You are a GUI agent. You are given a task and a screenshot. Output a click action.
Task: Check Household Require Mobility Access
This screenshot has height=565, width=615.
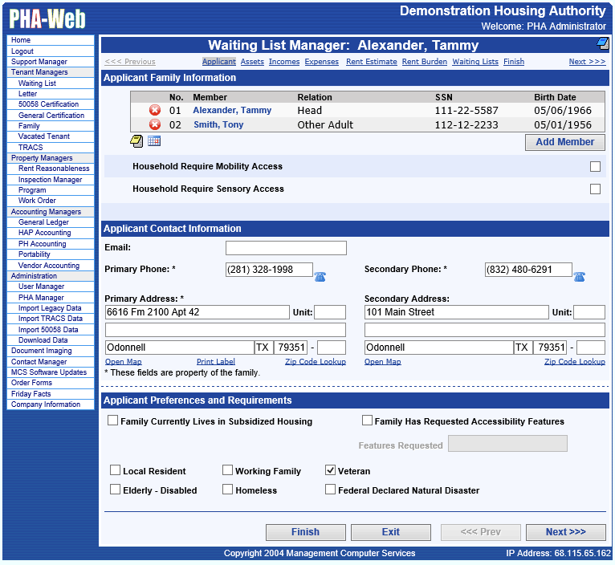595,166
